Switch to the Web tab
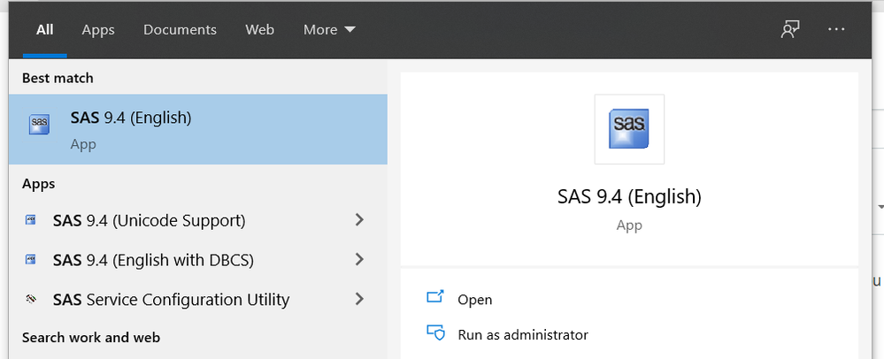The width and height of the screenshot is (884, 359). (259, 29)
